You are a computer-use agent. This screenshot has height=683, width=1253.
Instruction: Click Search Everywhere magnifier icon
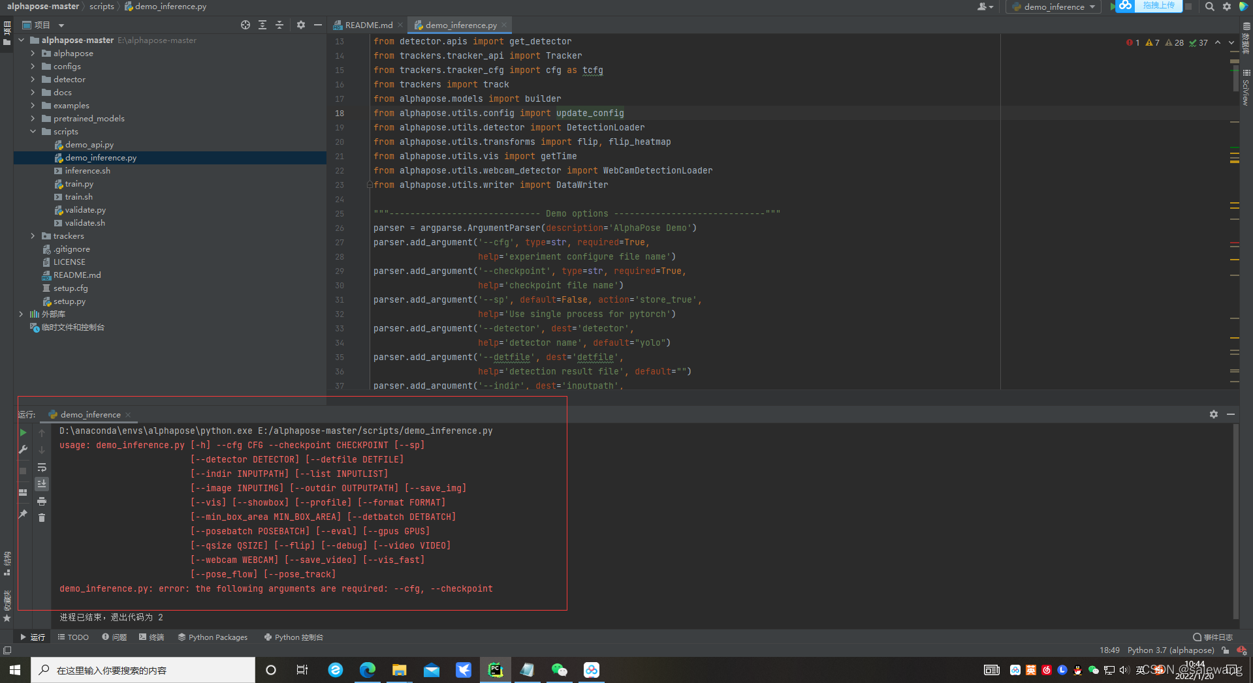[1209, 7]
